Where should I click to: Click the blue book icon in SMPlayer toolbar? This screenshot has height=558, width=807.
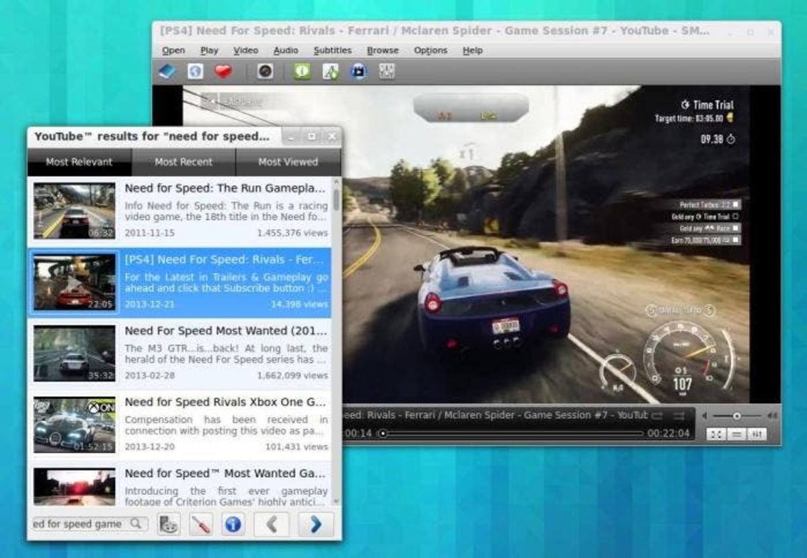(x=167, y=71)
